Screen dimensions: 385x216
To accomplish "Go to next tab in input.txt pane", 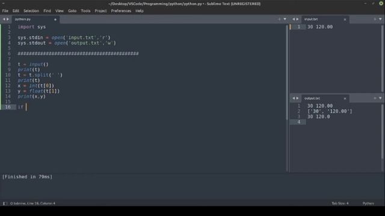I will tap(297, 19).
